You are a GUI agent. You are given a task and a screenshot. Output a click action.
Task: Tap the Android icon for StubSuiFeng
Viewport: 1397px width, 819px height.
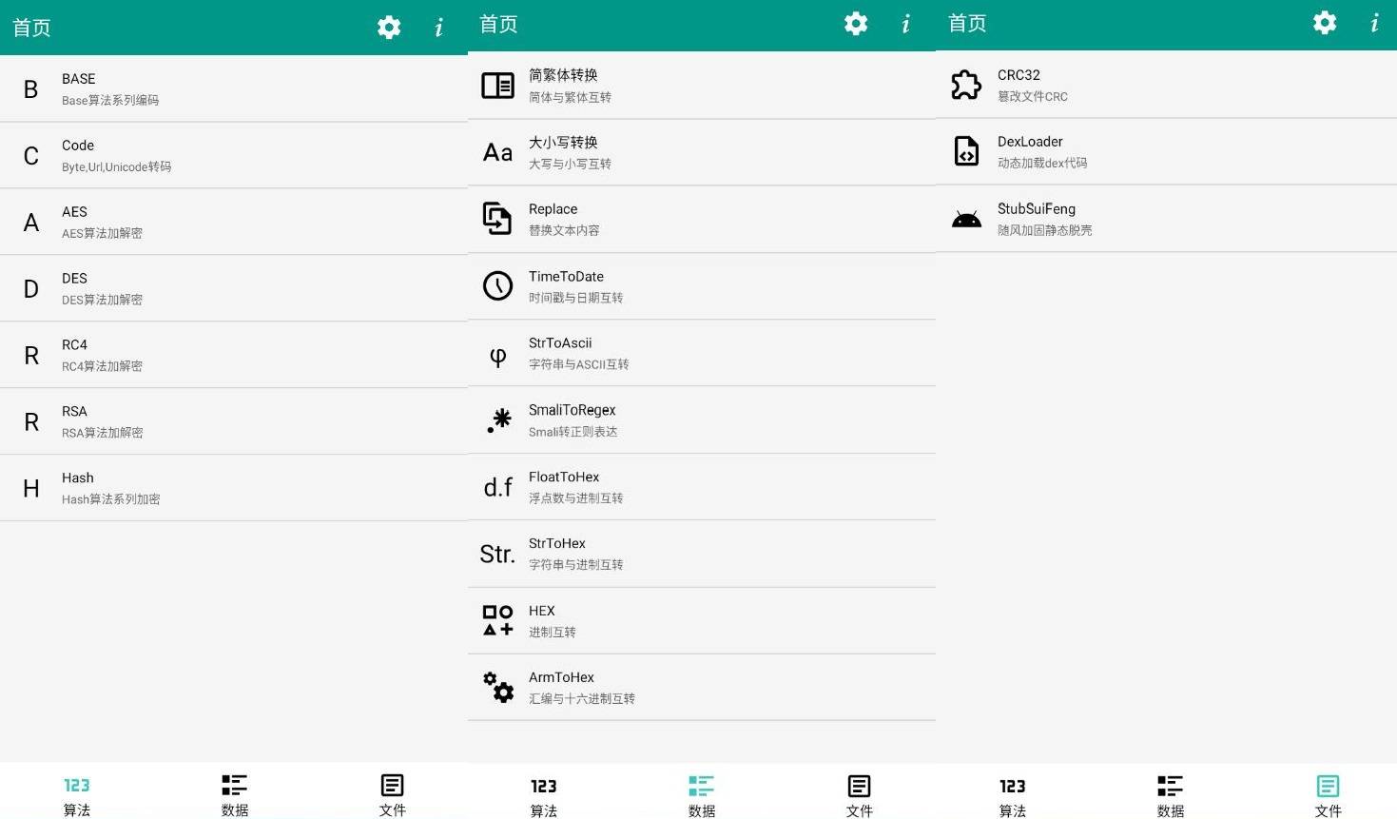[966, 220]
